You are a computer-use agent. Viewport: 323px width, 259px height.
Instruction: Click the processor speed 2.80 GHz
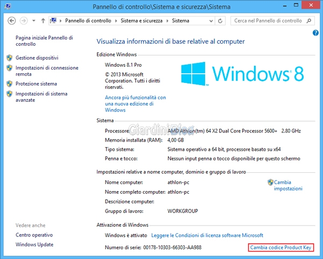[x=291, y=131]
